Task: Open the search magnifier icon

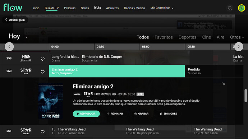Action: (230, 8)
